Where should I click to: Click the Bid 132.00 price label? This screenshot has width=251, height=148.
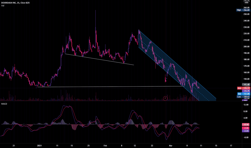(243, 94)
